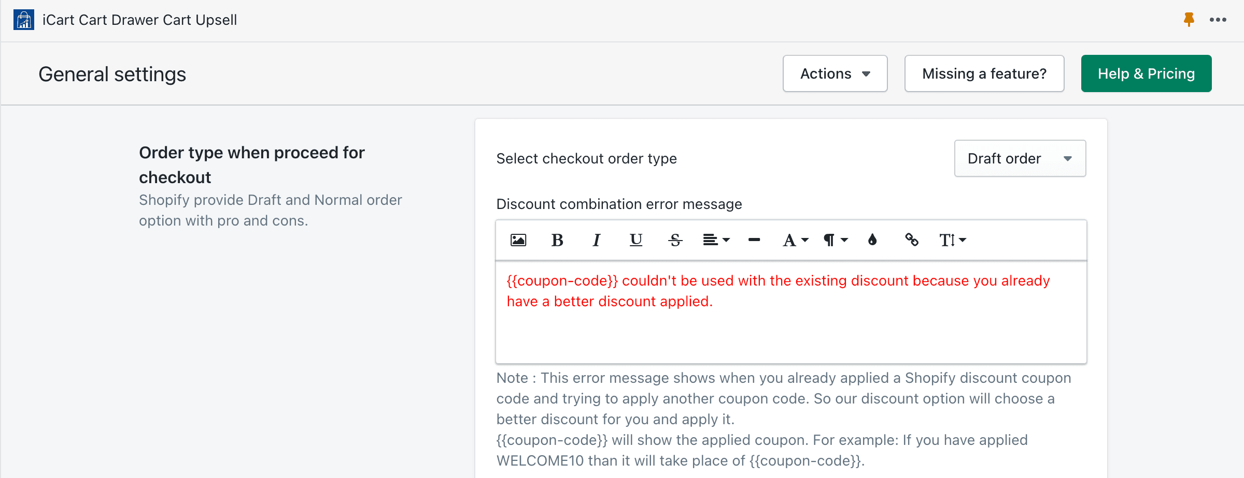Open the font size dropdown
The height and width of the screenshot is (478, 1244).
coord(953,240)
